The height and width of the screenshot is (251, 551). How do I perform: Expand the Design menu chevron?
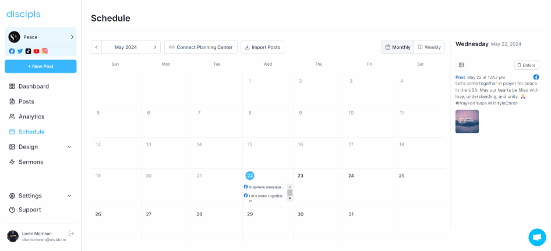69,147
